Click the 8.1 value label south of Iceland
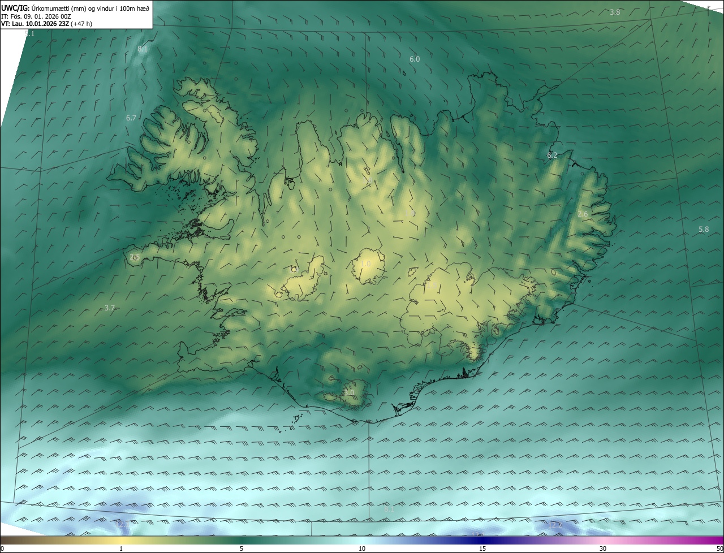Viewport: 724px width, 553px height. [x=389, y=509]
